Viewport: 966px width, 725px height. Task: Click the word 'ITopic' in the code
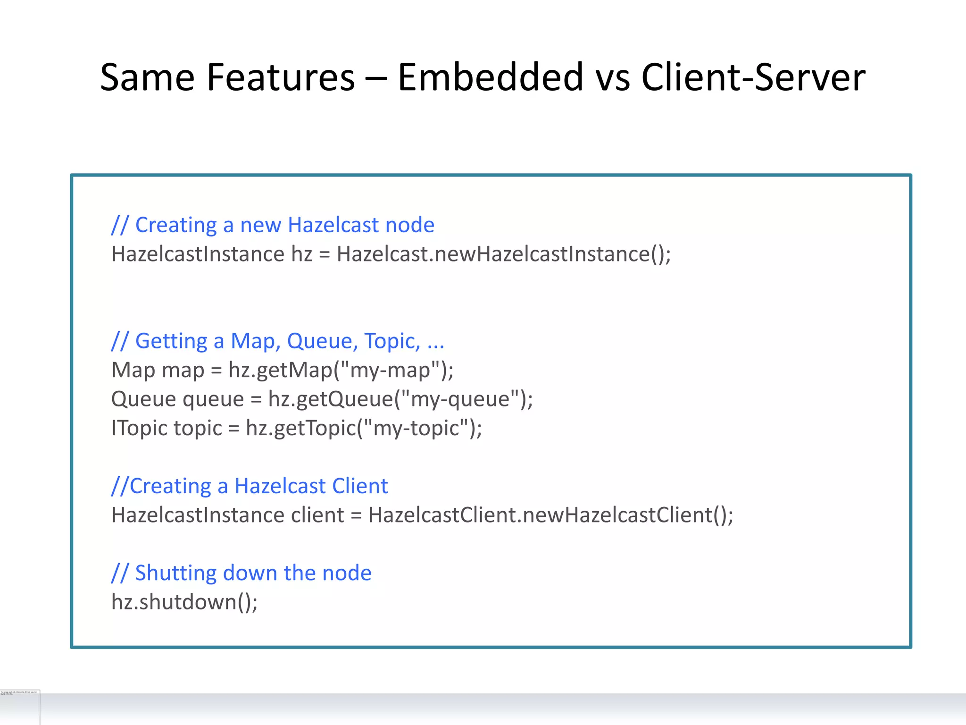click(x=139, y=429)
